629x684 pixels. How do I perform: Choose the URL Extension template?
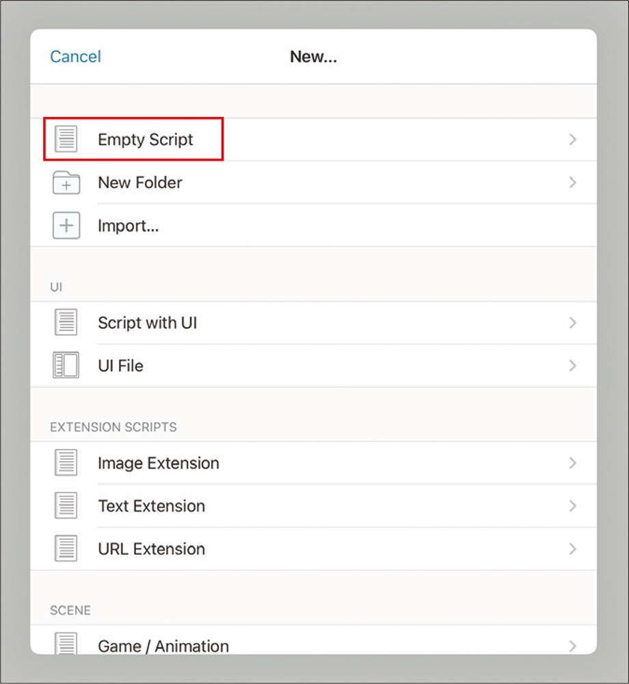[x=151, y=549]
